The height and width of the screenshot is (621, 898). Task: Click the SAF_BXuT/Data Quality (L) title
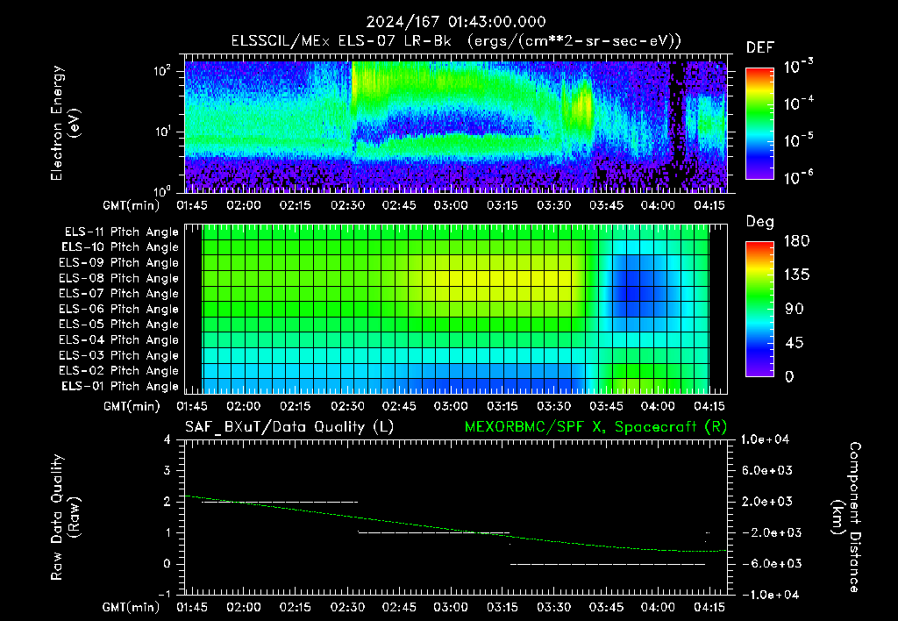point(289,427)
